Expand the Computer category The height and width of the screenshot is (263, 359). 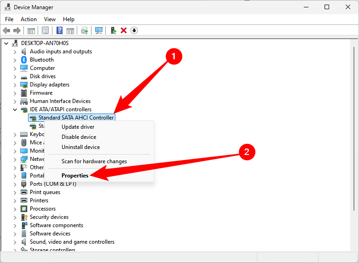coord(15,69)
